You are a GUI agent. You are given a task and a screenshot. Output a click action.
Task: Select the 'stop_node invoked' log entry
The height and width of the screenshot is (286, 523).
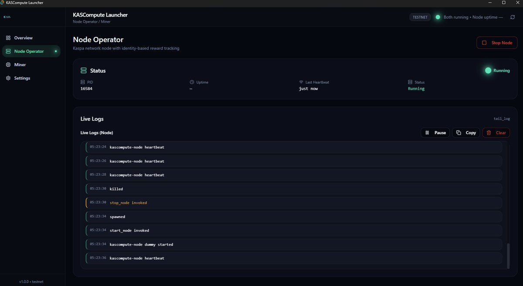[294, 203]
